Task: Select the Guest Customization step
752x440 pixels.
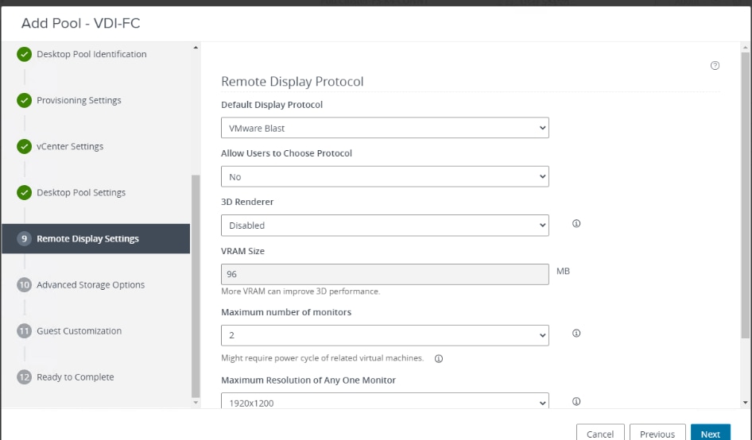Action: 79,331
